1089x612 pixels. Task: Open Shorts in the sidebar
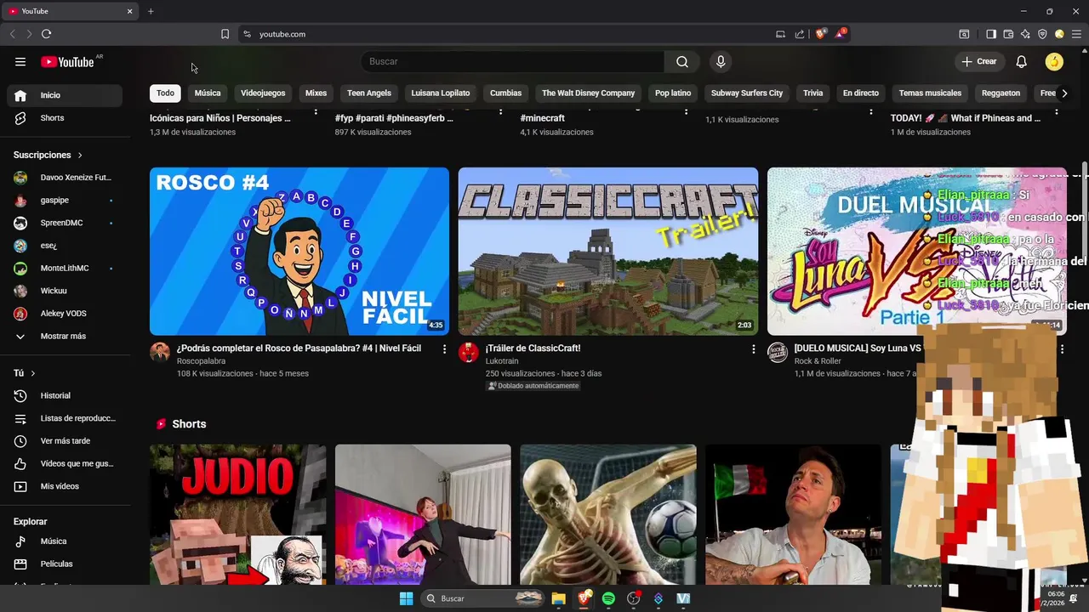[65, 118]
